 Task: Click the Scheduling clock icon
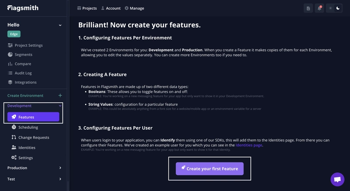14,127
